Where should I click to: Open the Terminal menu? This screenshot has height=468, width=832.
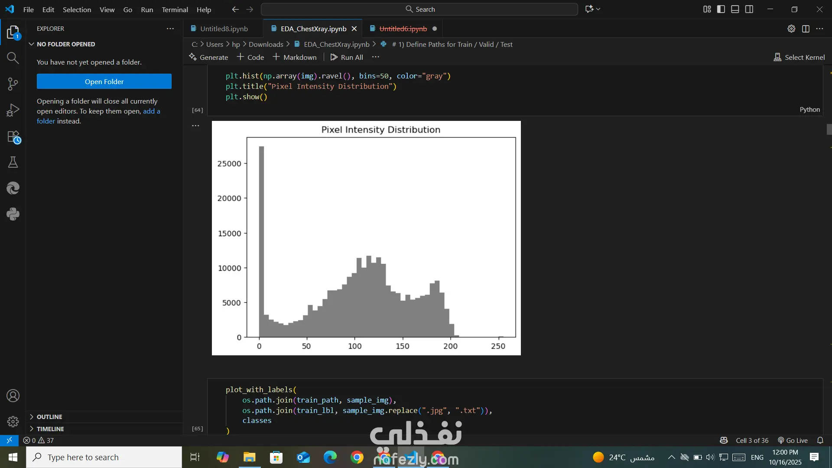point(175,10)
